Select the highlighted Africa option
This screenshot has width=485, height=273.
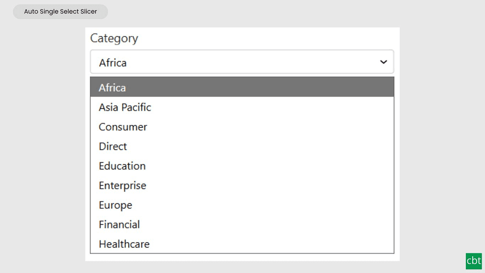click(242, 87)
